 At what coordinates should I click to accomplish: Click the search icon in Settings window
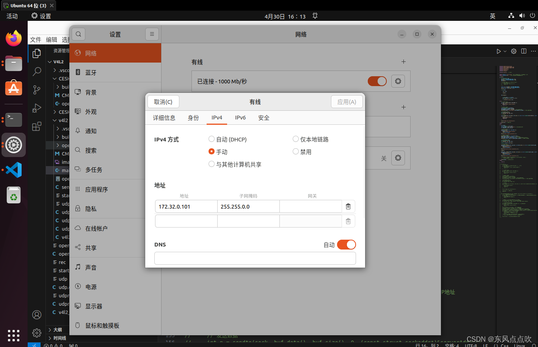(x=78, y=34)
